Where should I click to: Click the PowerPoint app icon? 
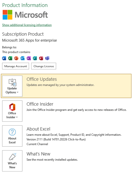coord(16,58)
